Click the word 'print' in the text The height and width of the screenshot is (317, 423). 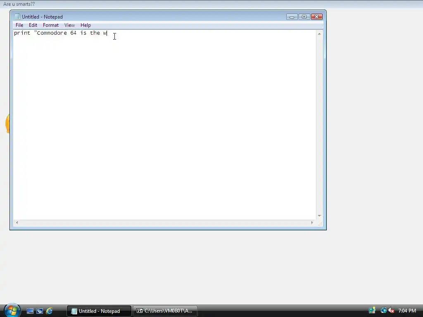click(22, 33)
